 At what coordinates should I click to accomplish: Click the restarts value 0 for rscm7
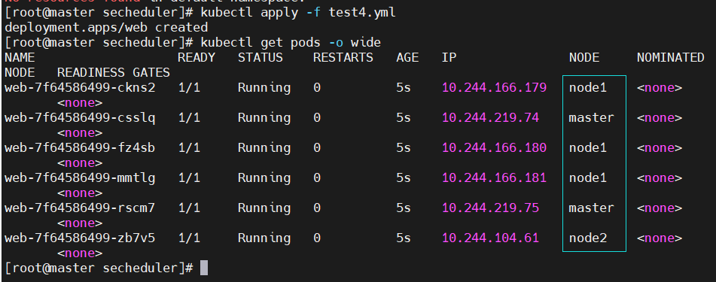[317, 208]
